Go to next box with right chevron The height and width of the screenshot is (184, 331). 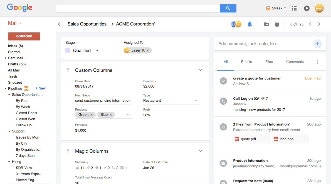point(319,24)
